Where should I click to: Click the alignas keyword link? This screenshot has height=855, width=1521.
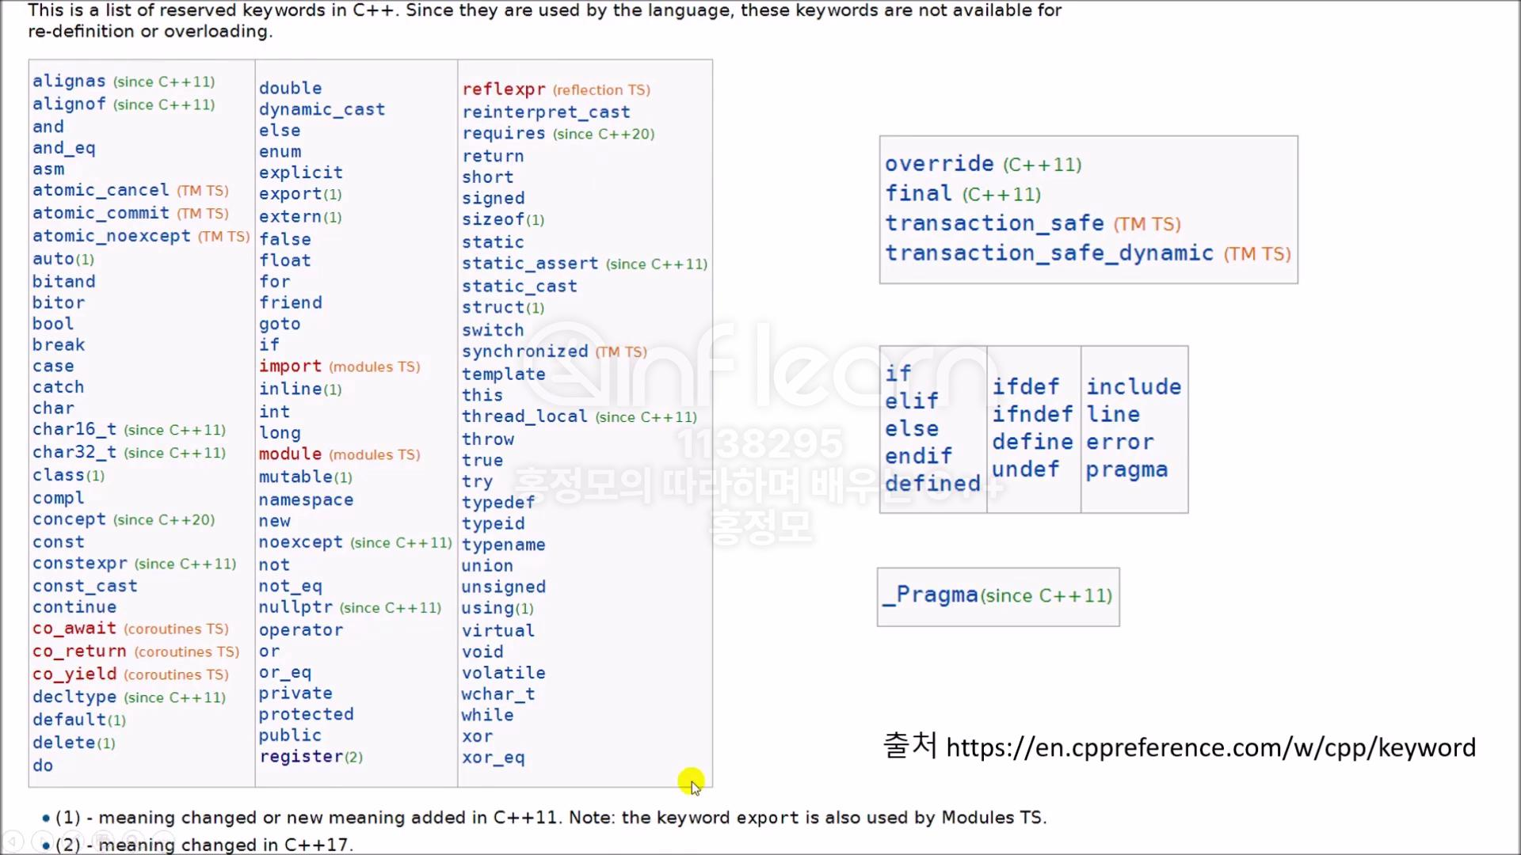[x=69, y=81]
